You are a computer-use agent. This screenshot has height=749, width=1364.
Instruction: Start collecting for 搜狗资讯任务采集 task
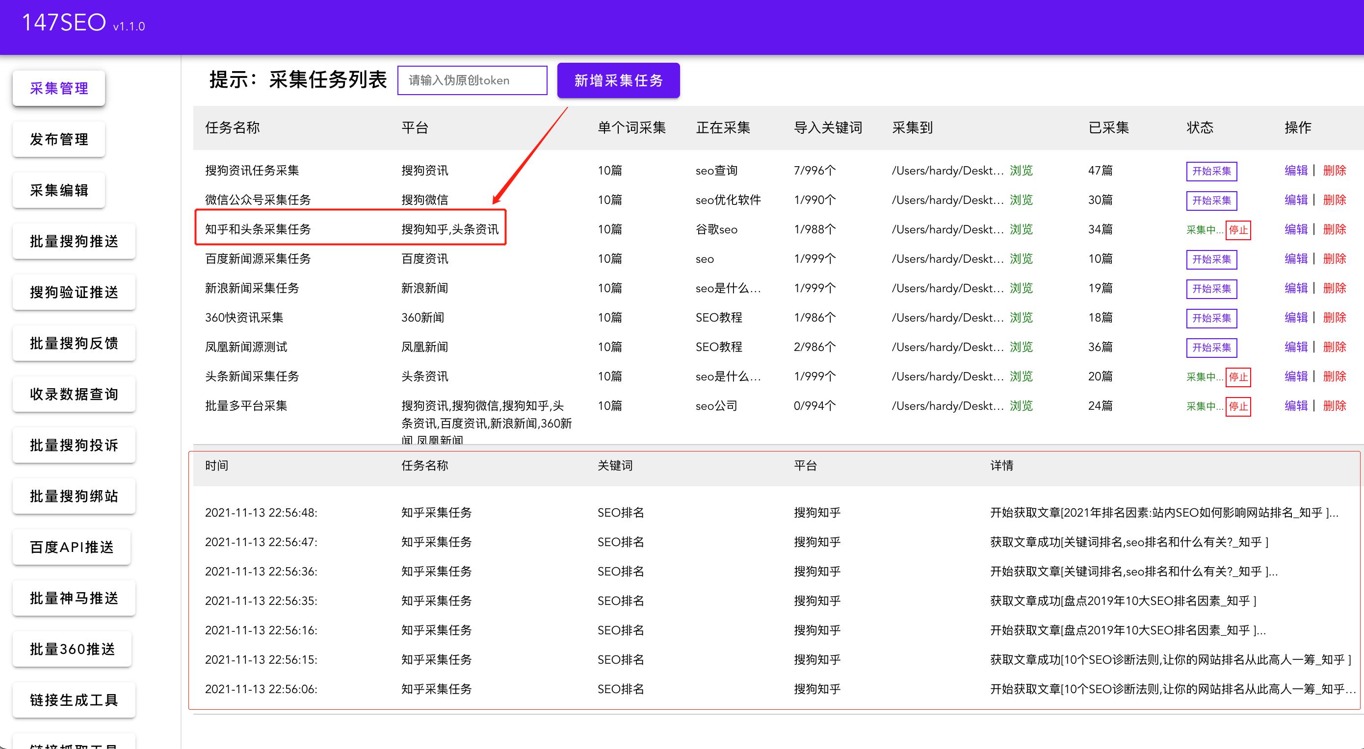click(1211, 171)
